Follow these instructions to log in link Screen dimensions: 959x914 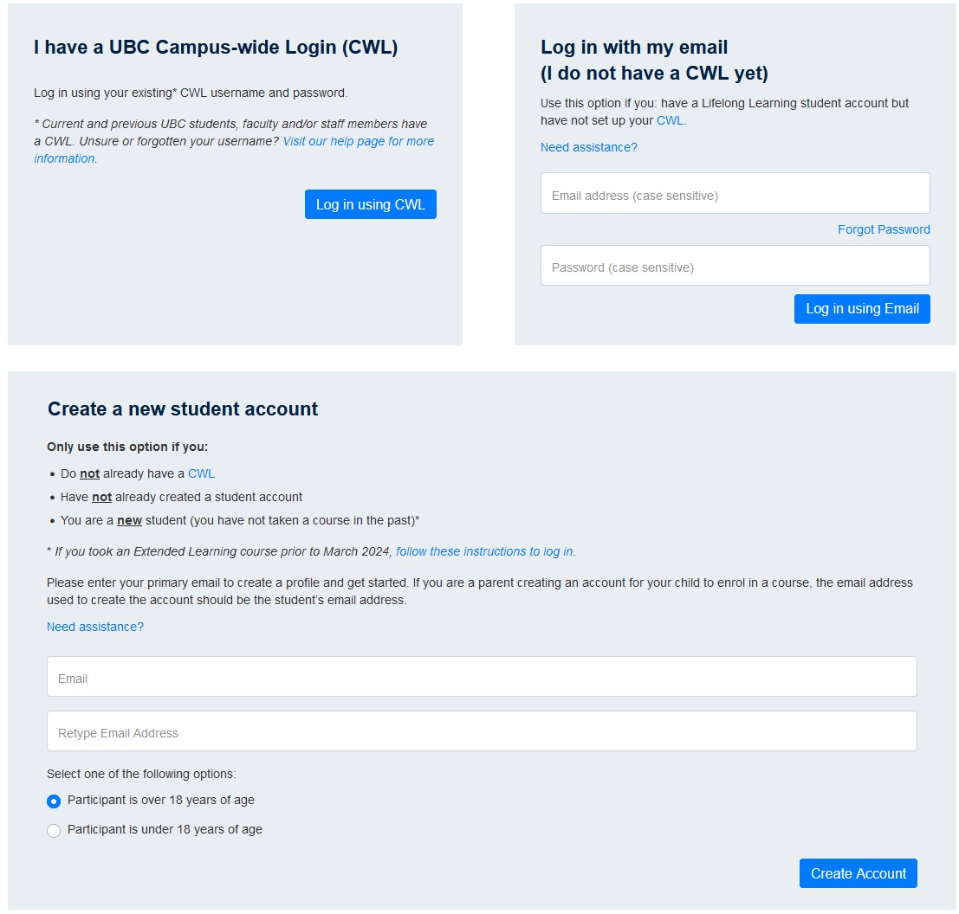tap(485, 551)
